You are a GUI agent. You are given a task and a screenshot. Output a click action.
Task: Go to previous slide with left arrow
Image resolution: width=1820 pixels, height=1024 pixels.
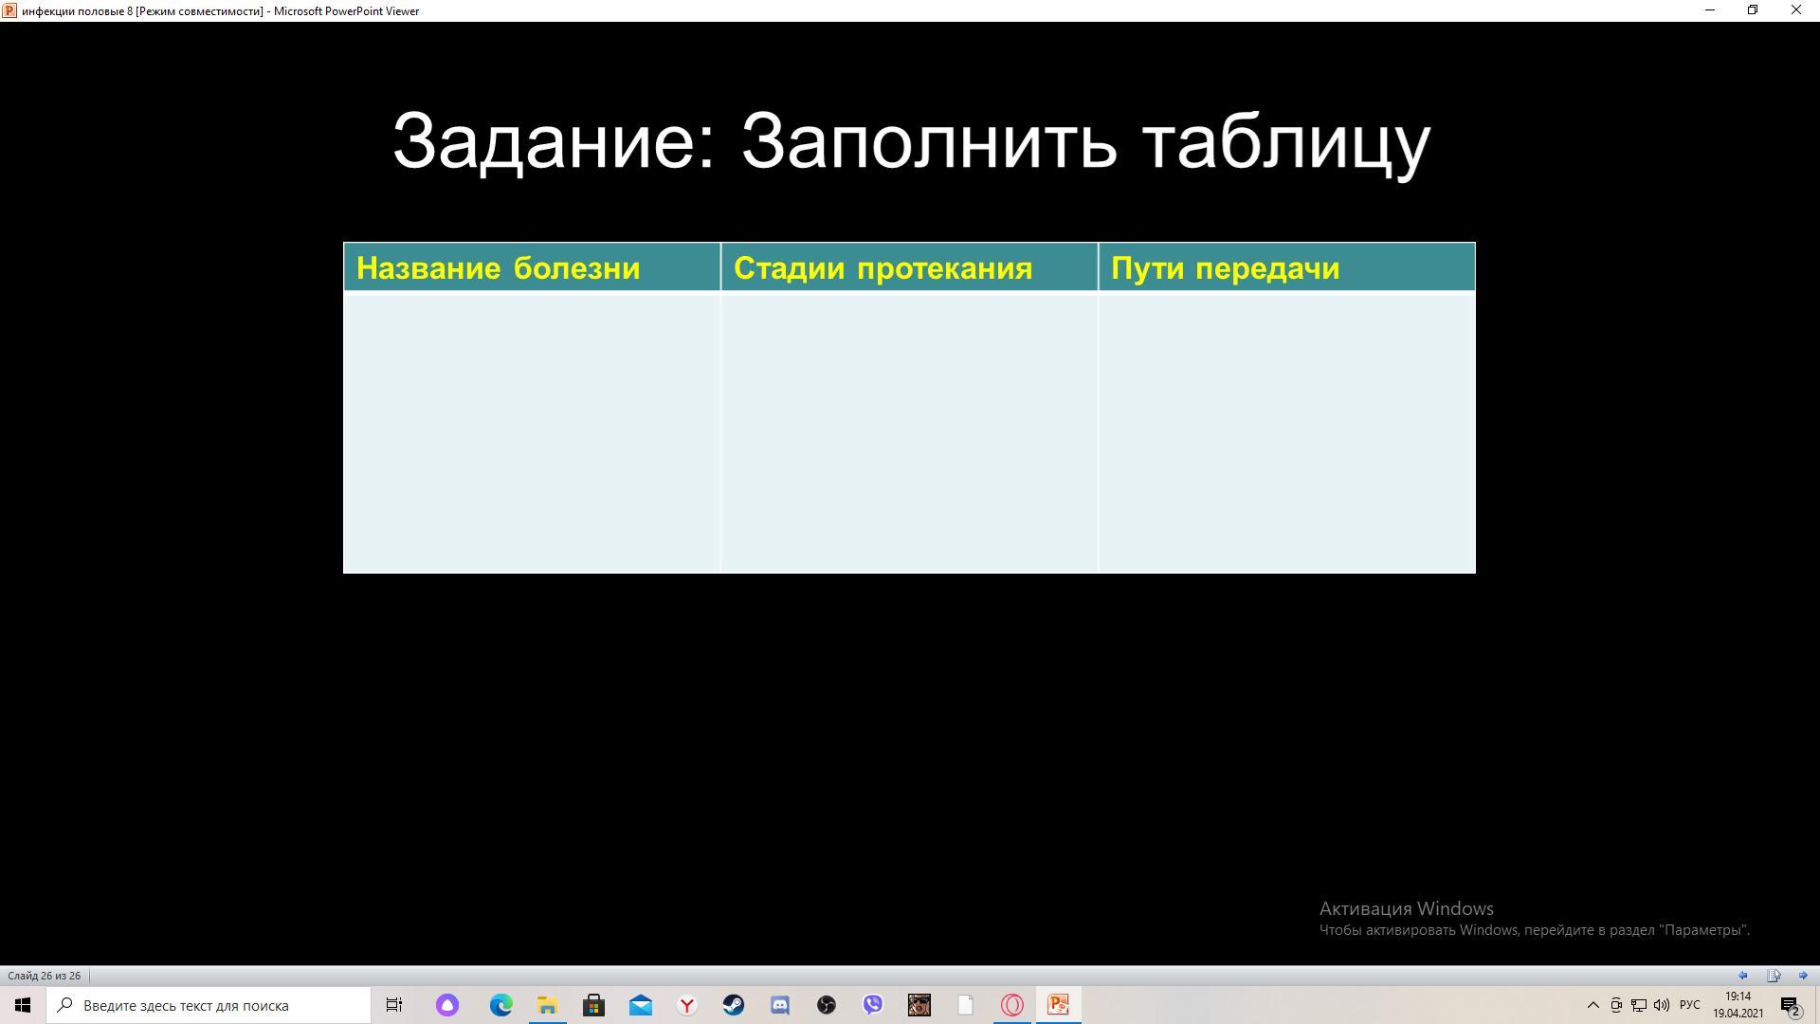[1742, 976]
